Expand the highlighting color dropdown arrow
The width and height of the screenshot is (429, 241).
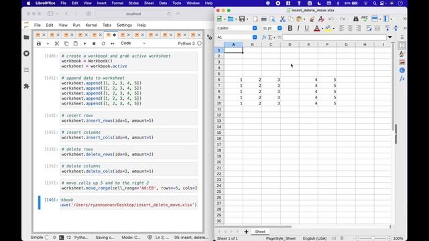point(334,28)
